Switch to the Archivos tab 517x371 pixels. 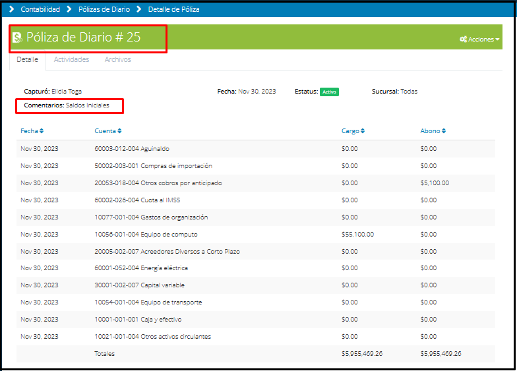[x=117, y=60]
